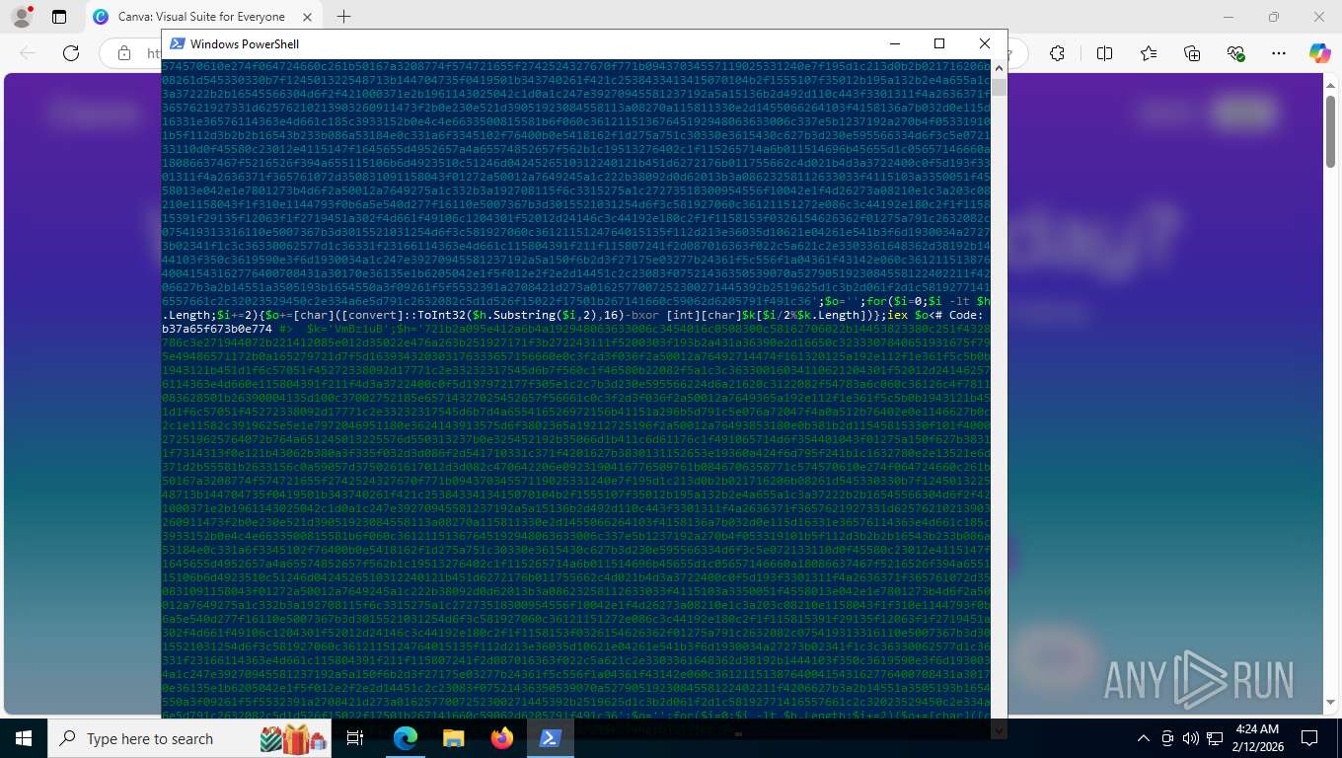
Task: Open Edge favorites list
Action: click(1149, 53)
